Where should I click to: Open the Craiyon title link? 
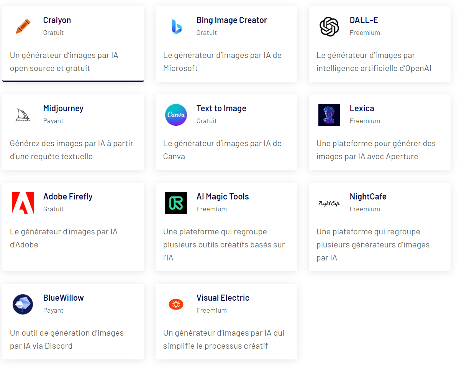(x=57, y=20)
